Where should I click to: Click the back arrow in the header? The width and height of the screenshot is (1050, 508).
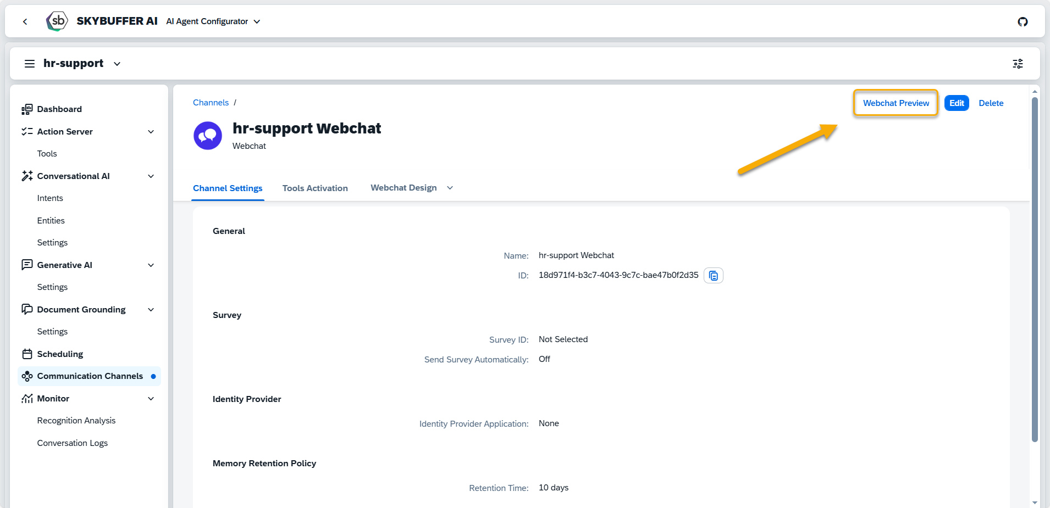[x=25, y=21]
